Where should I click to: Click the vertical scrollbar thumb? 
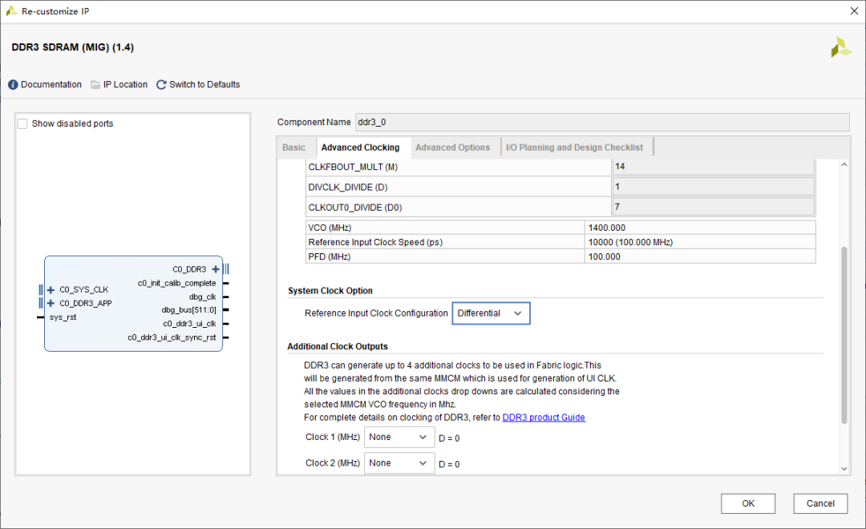[x=844, y=335]
